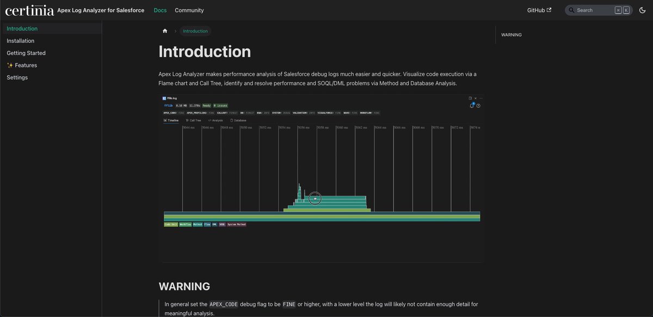Click the circled cursor on the flame chart
Image resolution: width=653 pixels, height=317 pixels.
tap(315, 199)
